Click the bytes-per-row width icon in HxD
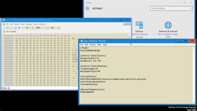197x111 pixels. click(24, 28)
